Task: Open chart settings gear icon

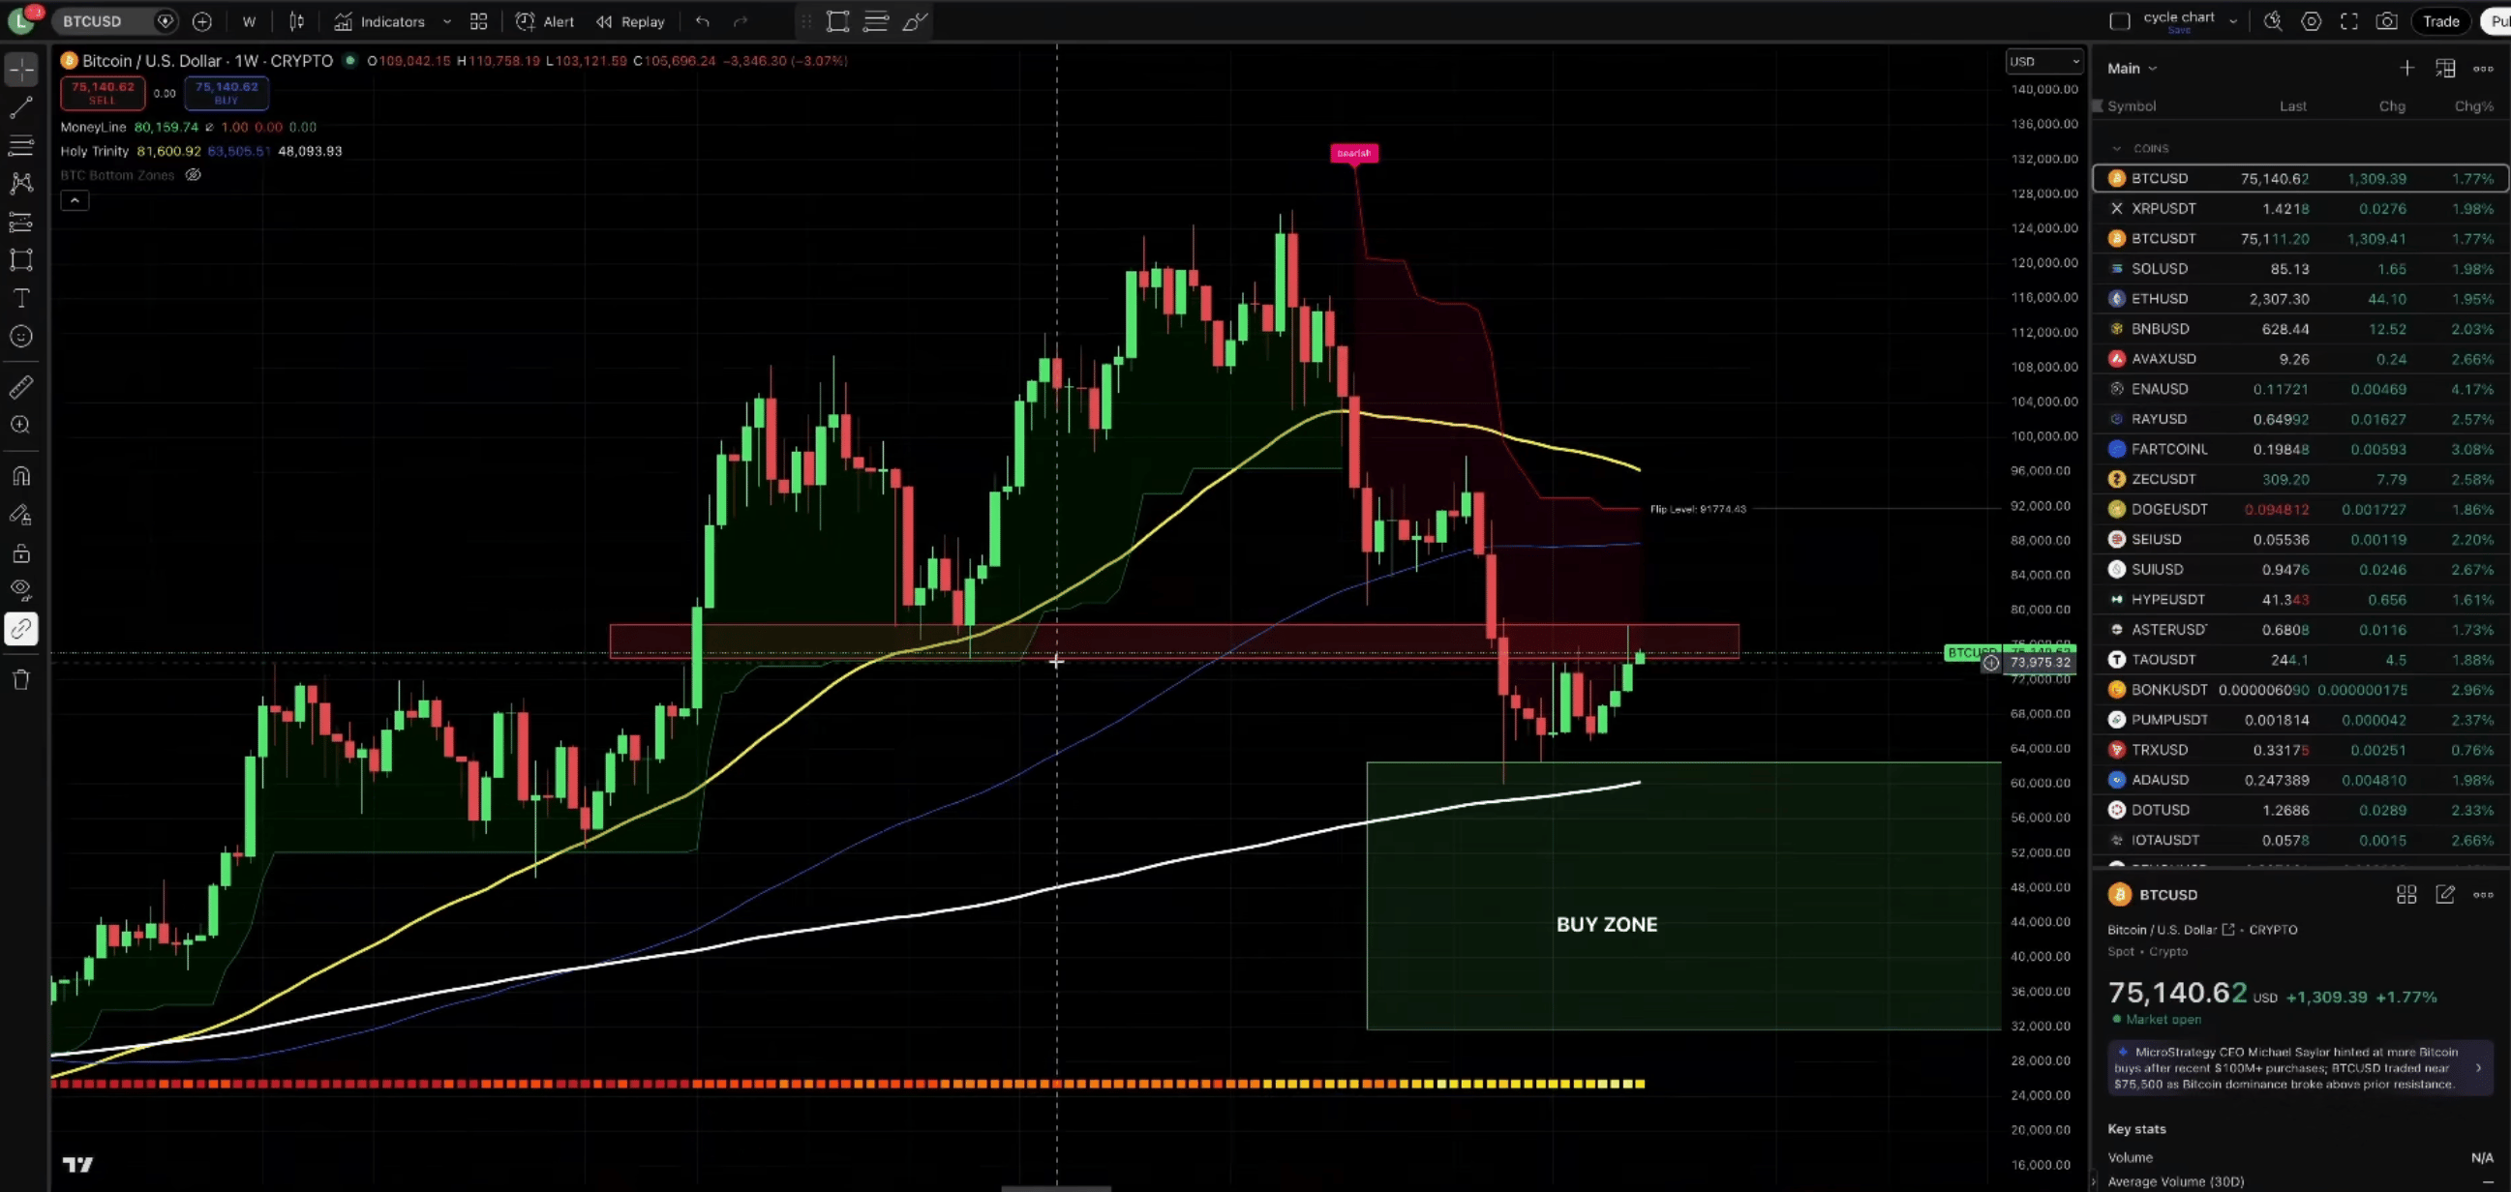Action: pos(2311,21)
